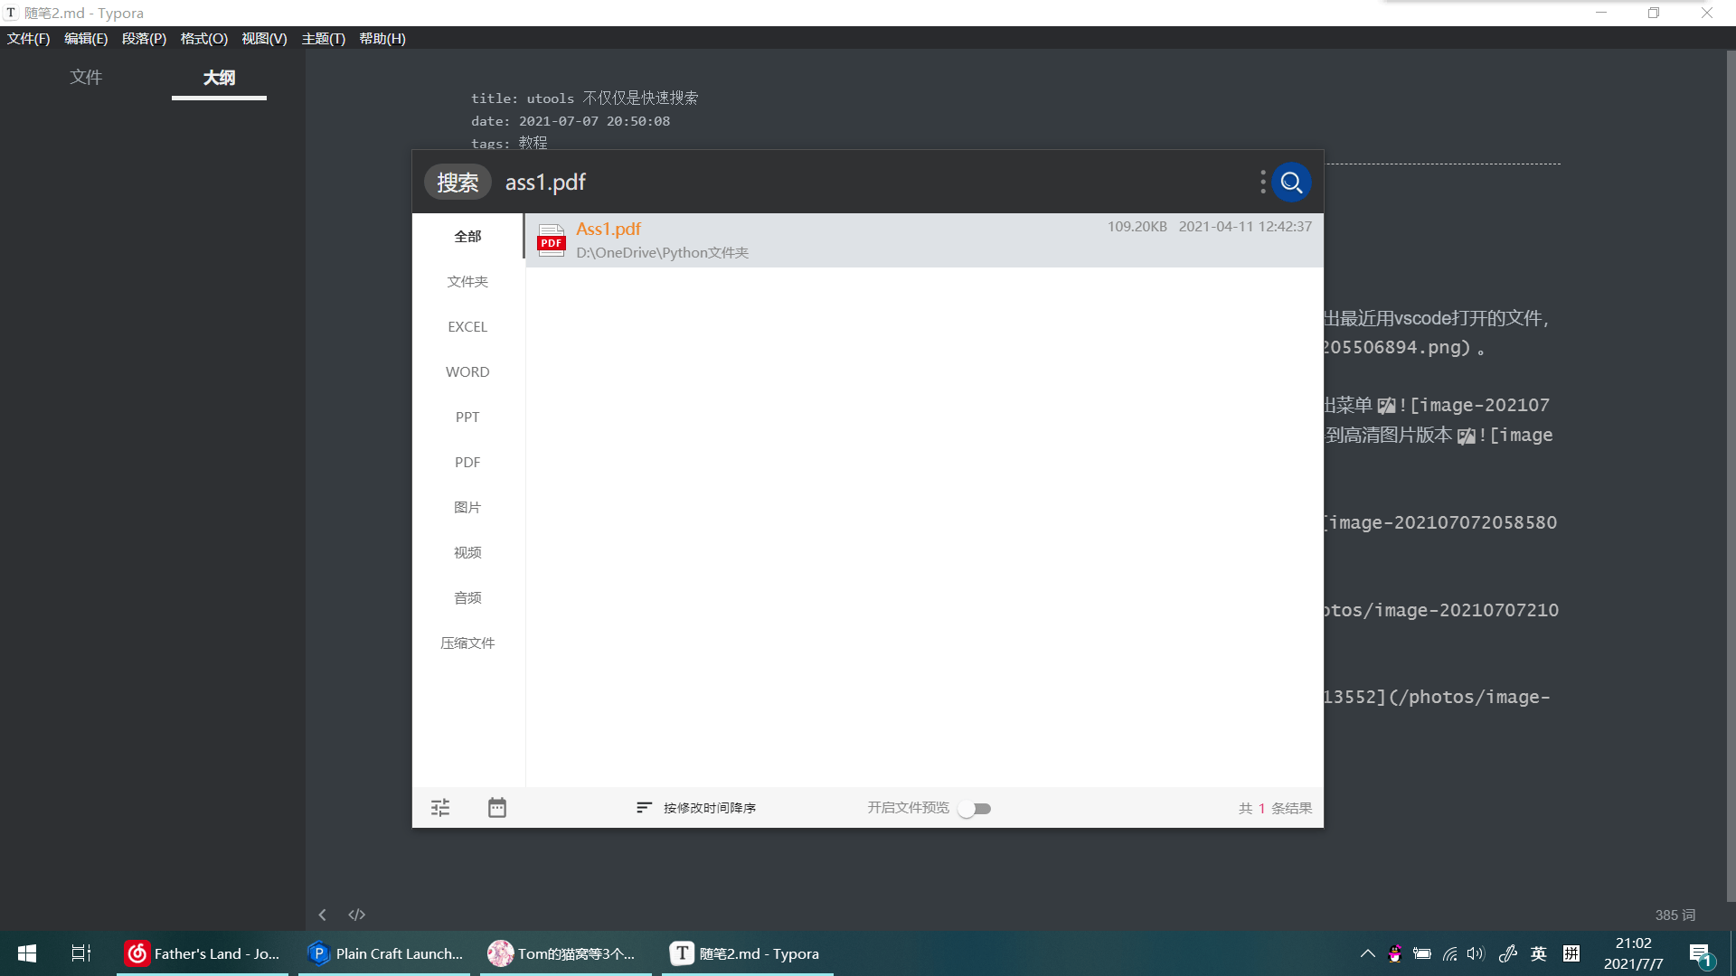1736x976 pixels.
Task: Enable the file preview toggle switch
Action: (x=975, y=809)
